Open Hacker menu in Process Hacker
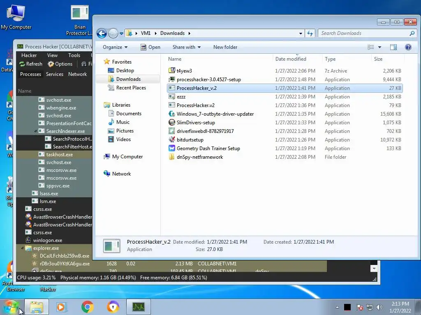The width and height of the screenshot is (421, 315). (29, 55)
